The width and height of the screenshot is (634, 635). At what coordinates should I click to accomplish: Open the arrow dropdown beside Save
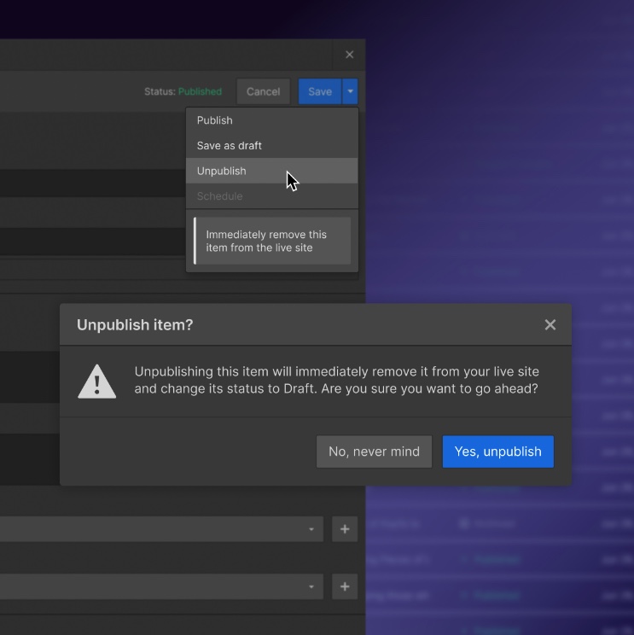click(x=351, y=91)
